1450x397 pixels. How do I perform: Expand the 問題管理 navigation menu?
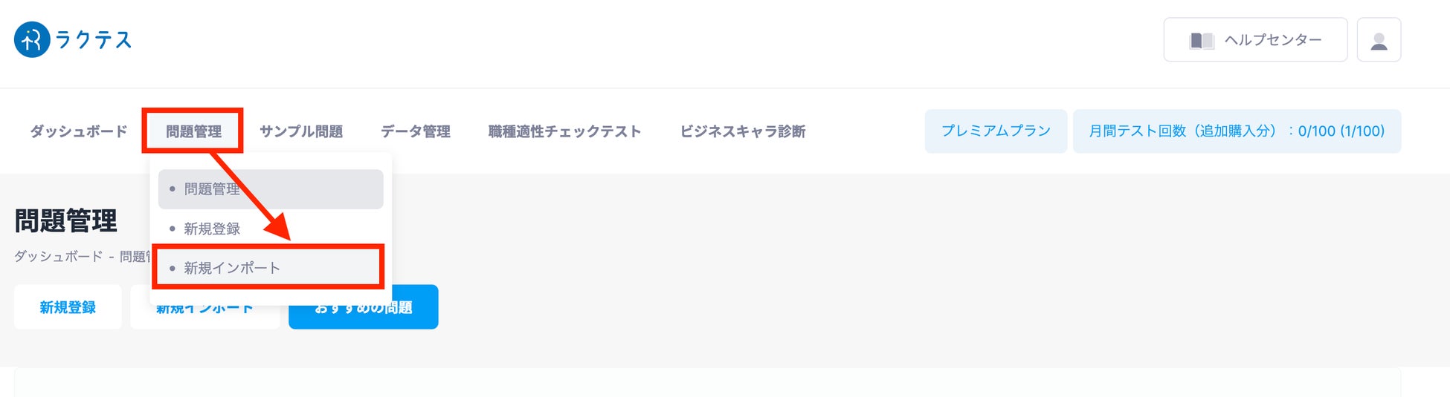click(x=193, y=131)
